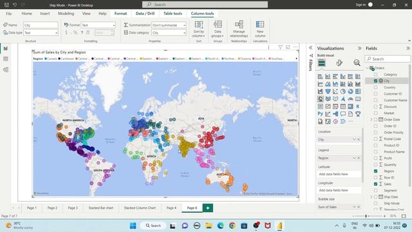Image resolution: width=412 pixels, height=232 pixels.
Task: Expand the Filters pane
Action: coord(310,48)
